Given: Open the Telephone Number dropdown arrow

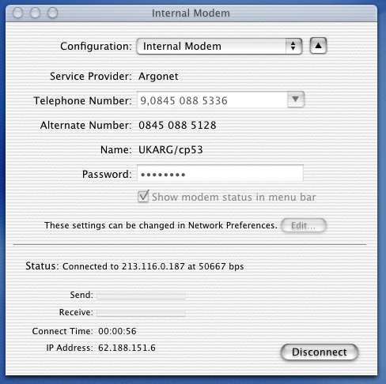Looking at the screenshot, I should click(x=296, y=100).
